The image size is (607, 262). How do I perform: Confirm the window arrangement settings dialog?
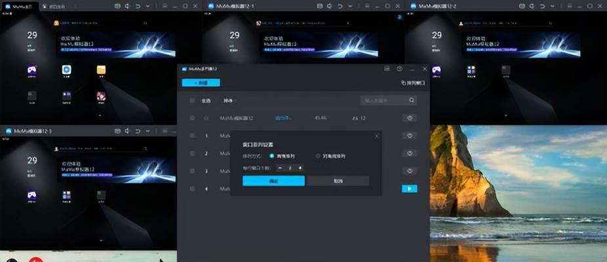[x=274, y=181]
